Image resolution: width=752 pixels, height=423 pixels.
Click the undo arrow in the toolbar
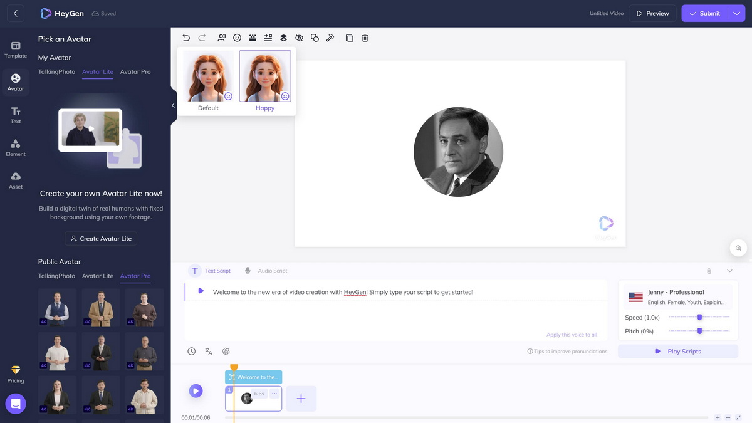coord(186,38)
